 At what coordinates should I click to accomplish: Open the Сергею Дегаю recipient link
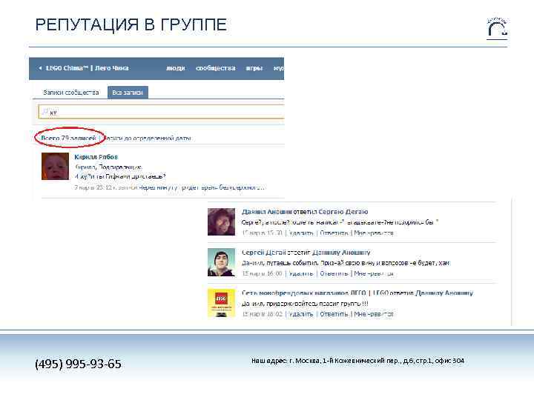[343, 212]
